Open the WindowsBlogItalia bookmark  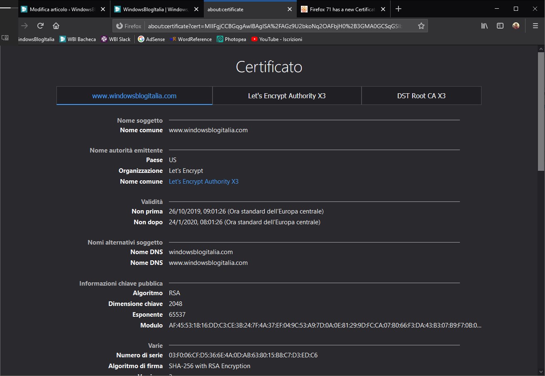pyautogui.click(x=35, y=39)
